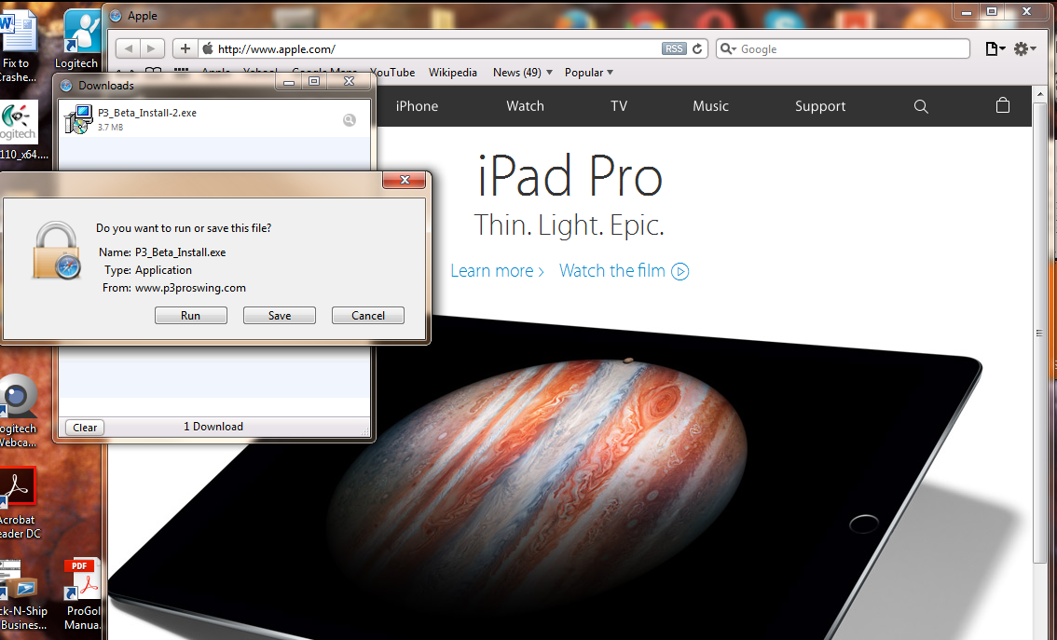
Task: Open Support in Apple site navigation
Action: click(819, 106)
